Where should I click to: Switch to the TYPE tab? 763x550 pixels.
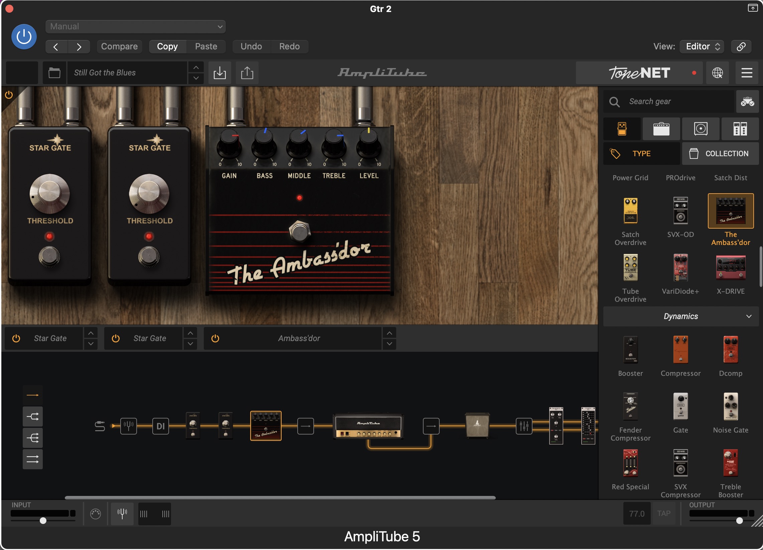[x=641, y=154]
